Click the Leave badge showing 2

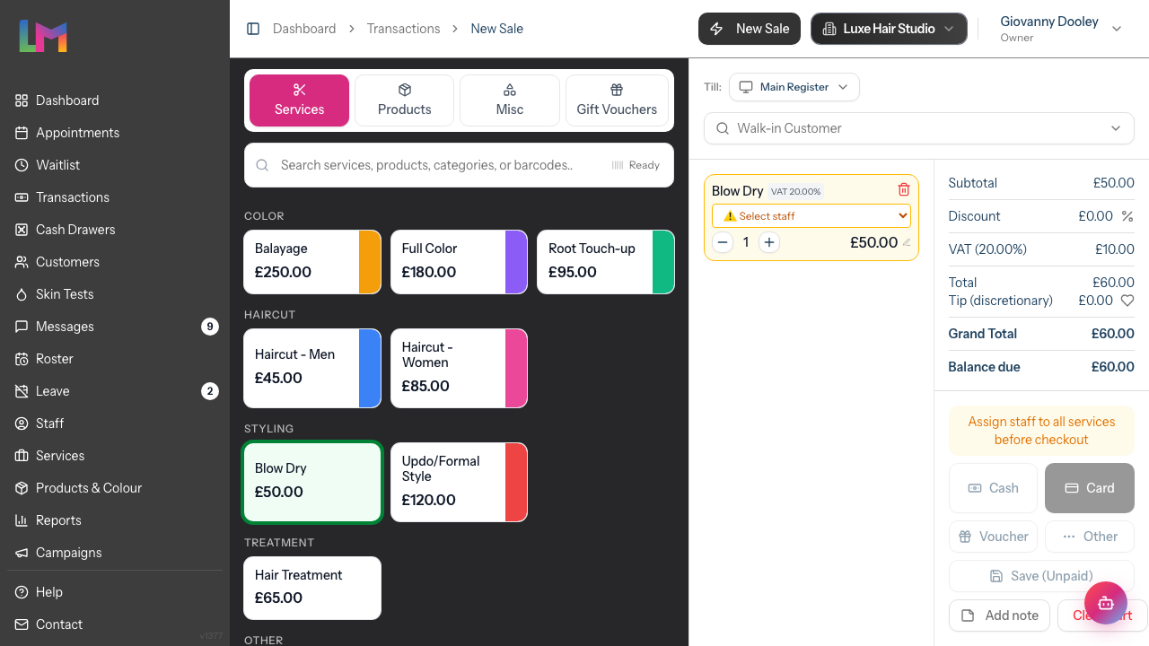pos(210,391)
